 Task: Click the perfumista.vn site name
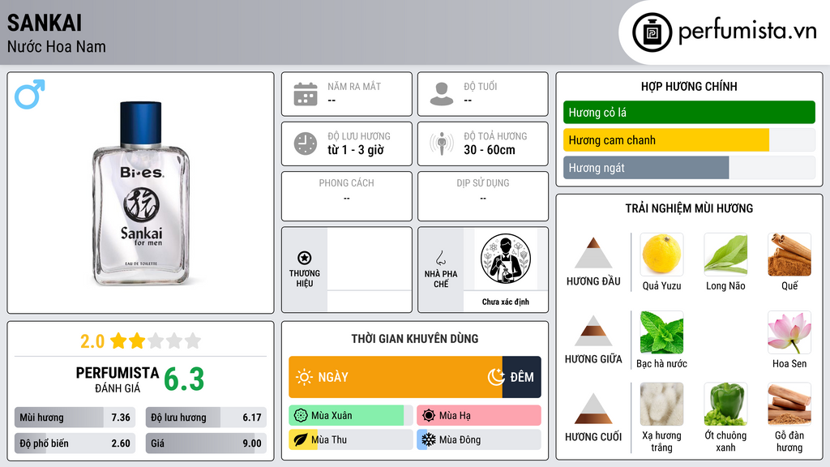pos(747,32)
